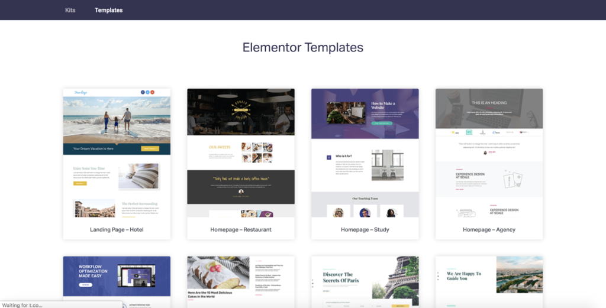Click the 'Homepage – Agency' title

pyautogui.click(x=489, y=229)
